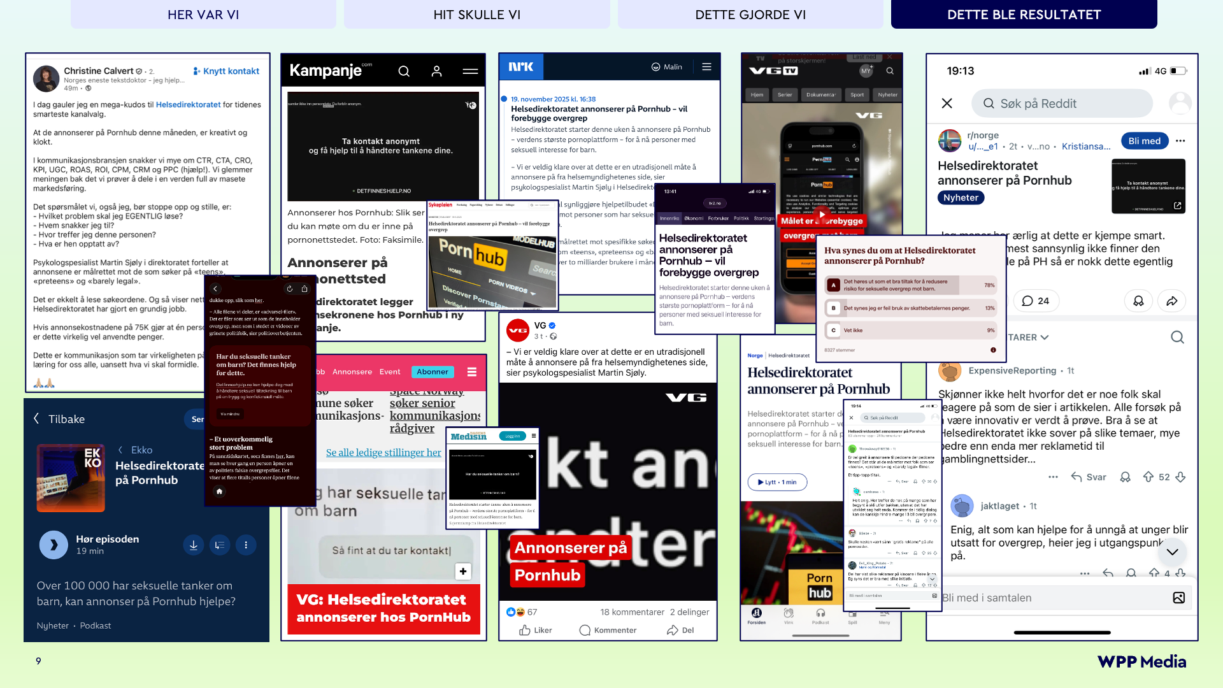Open the MY profile icon in VG TV
Viewport: 1223px width, 688px height.
[866, 71]
